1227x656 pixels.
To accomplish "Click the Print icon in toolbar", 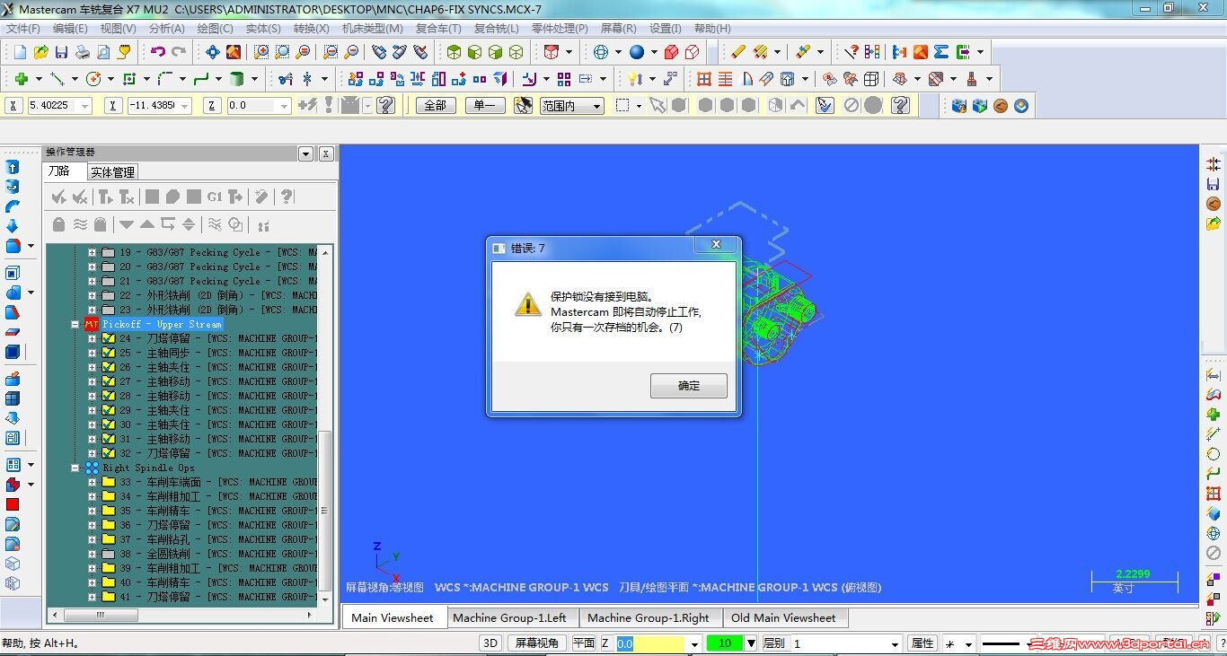I will (82, 52).
